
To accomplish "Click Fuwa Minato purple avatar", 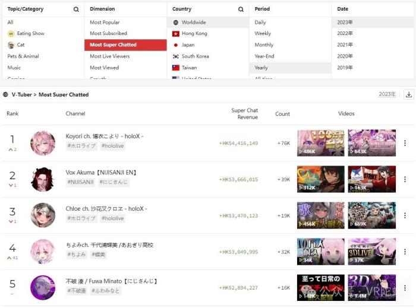I will (x=43, y=288).
